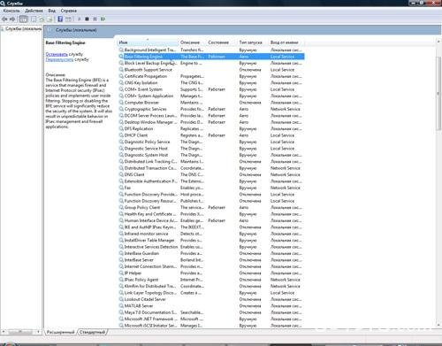This screenshot has height=346, width=442.
Task: Click the left pane horizontal scrollbar right arrow
Action: click(x=38, y=332)
